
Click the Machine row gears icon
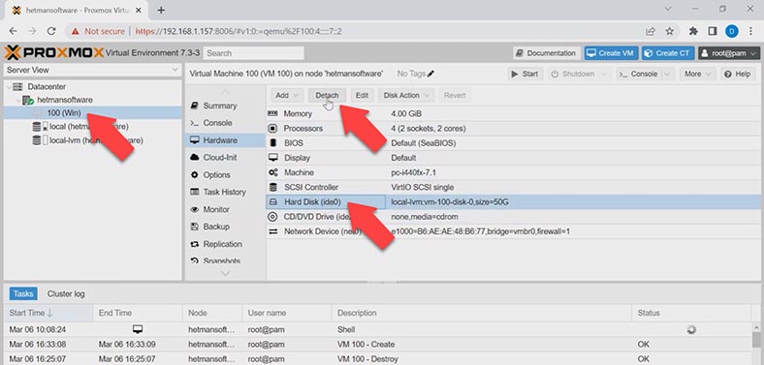click(272, 172)
